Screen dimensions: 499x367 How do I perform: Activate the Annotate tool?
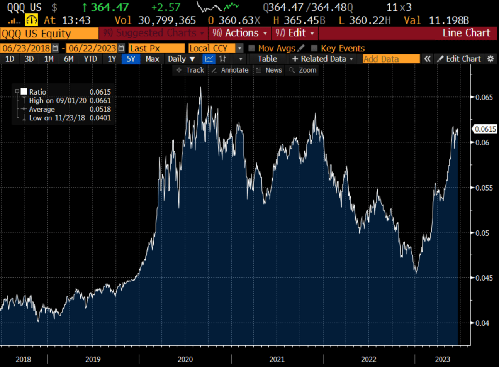(230, 70)
